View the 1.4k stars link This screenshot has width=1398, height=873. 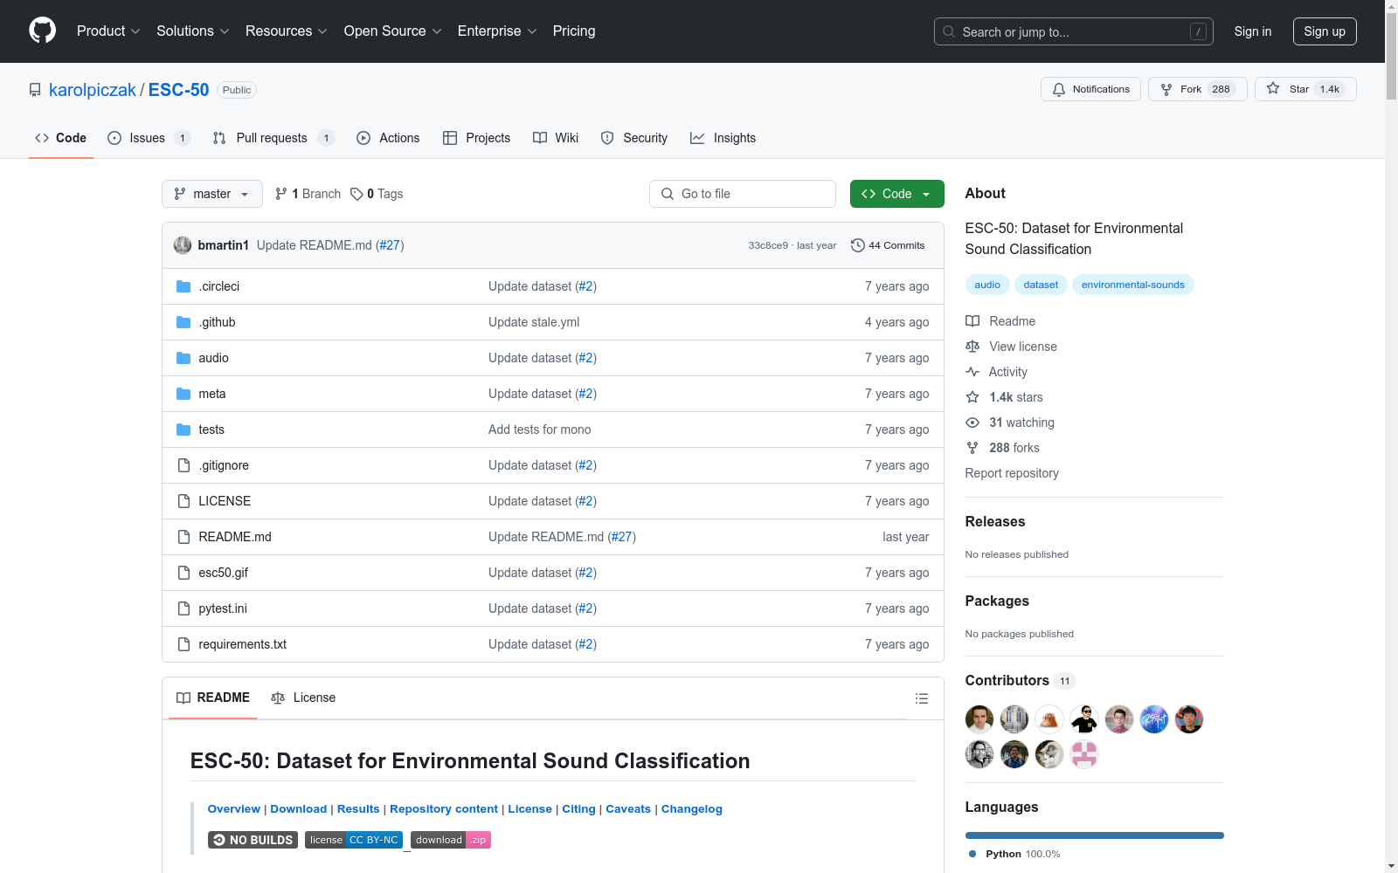1005,397
